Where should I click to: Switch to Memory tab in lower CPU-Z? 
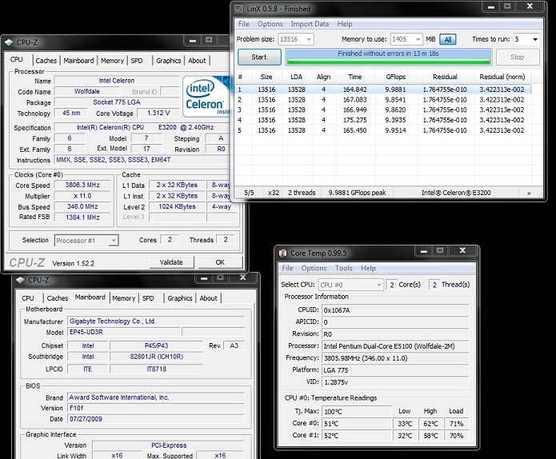(x=124, y=298)
